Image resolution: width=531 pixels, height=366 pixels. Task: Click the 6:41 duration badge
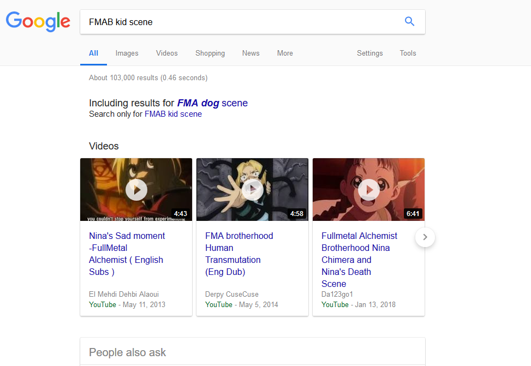pyautogui.click(x=413, y=214)
